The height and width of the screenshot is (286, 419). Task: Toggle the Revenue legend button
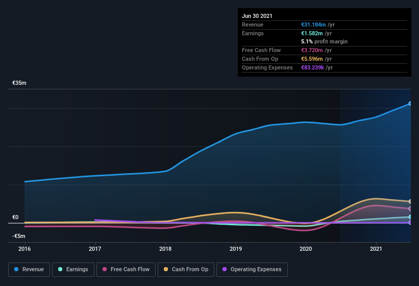tap(29, 270)
